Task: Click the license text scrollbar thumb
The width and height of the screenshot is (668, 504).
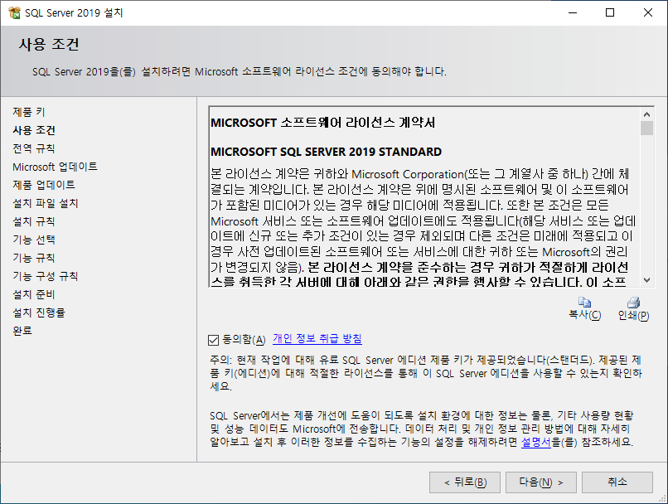Action: (x=646, y=128)
